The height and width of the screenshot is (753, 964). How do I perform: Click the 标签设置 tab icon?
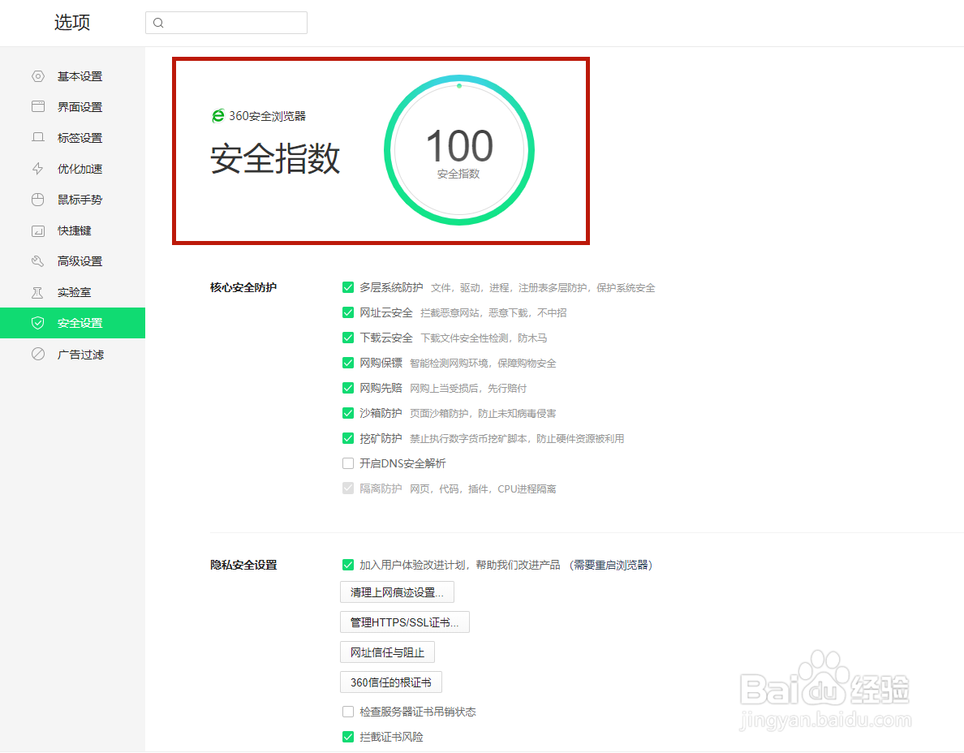click(x=38, y=137)
